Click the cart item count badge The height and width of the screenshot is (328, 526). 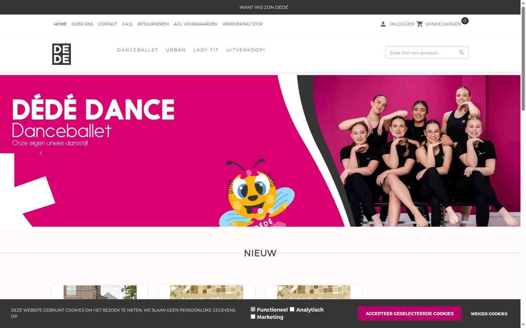(465, 21)
